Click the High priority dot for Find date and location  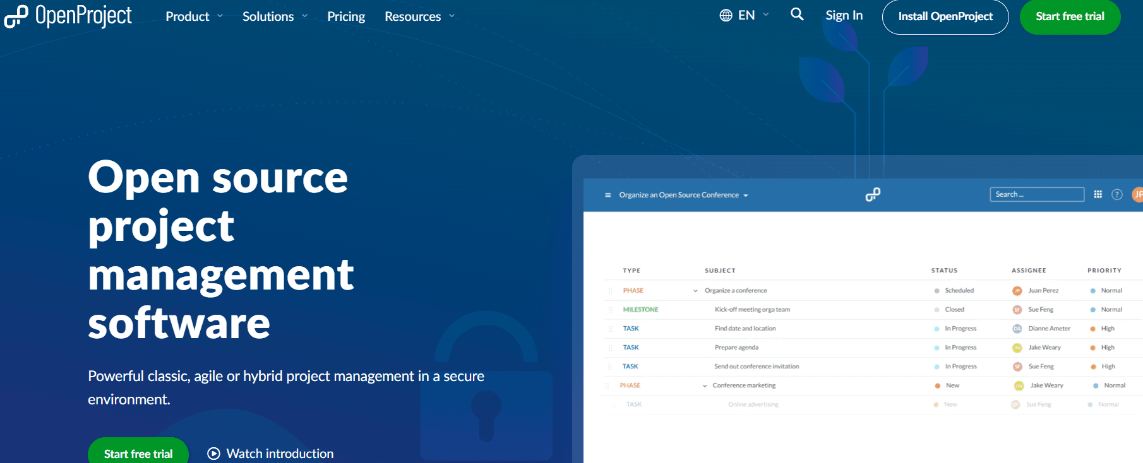pyautogui.click(x=1092, y=329)
